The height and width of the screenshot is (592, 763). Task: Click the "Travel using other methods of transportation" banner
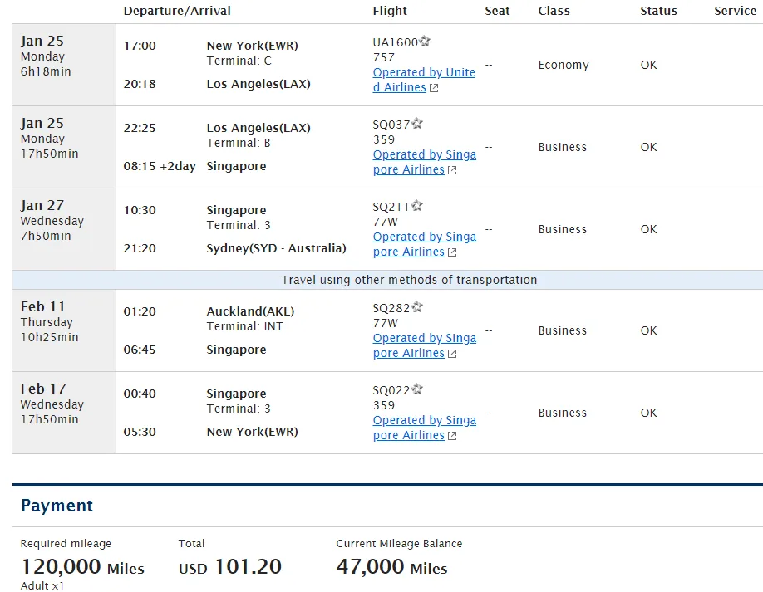point(409,280)
